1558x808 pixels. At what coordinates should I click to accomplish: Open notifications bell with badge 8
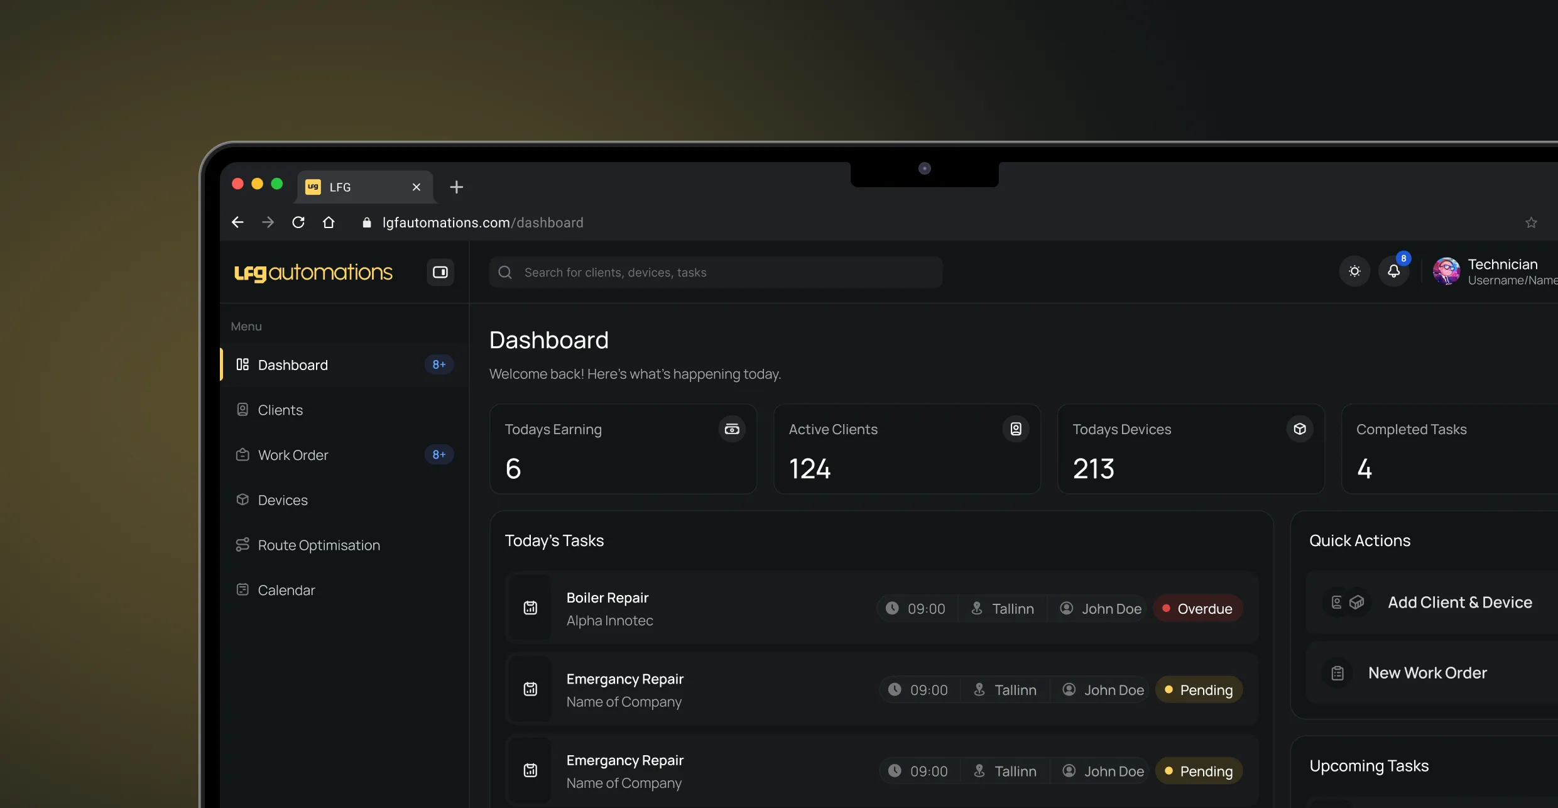tap(1393, 271)
